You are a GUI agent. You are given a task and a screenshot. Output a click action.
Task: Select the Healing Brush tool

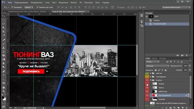tap(4, 40)
